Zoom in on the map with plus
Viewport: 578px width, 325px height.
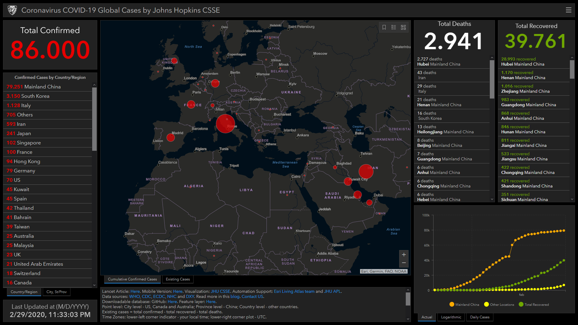(404, 255)
